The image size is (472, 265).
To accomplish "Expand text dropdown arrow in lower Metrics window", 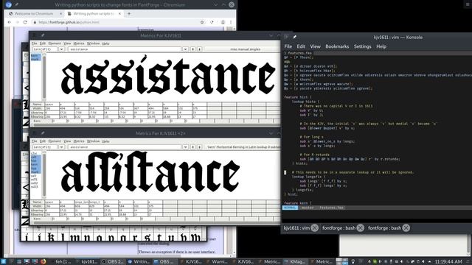I will pos(185,147).
